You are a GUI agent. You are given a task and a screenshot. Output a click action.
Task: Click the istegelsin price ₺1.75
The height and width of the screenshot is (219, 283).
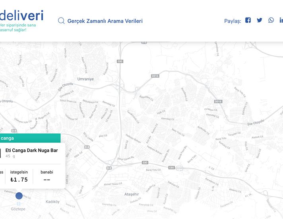click(x=19, y=180)
